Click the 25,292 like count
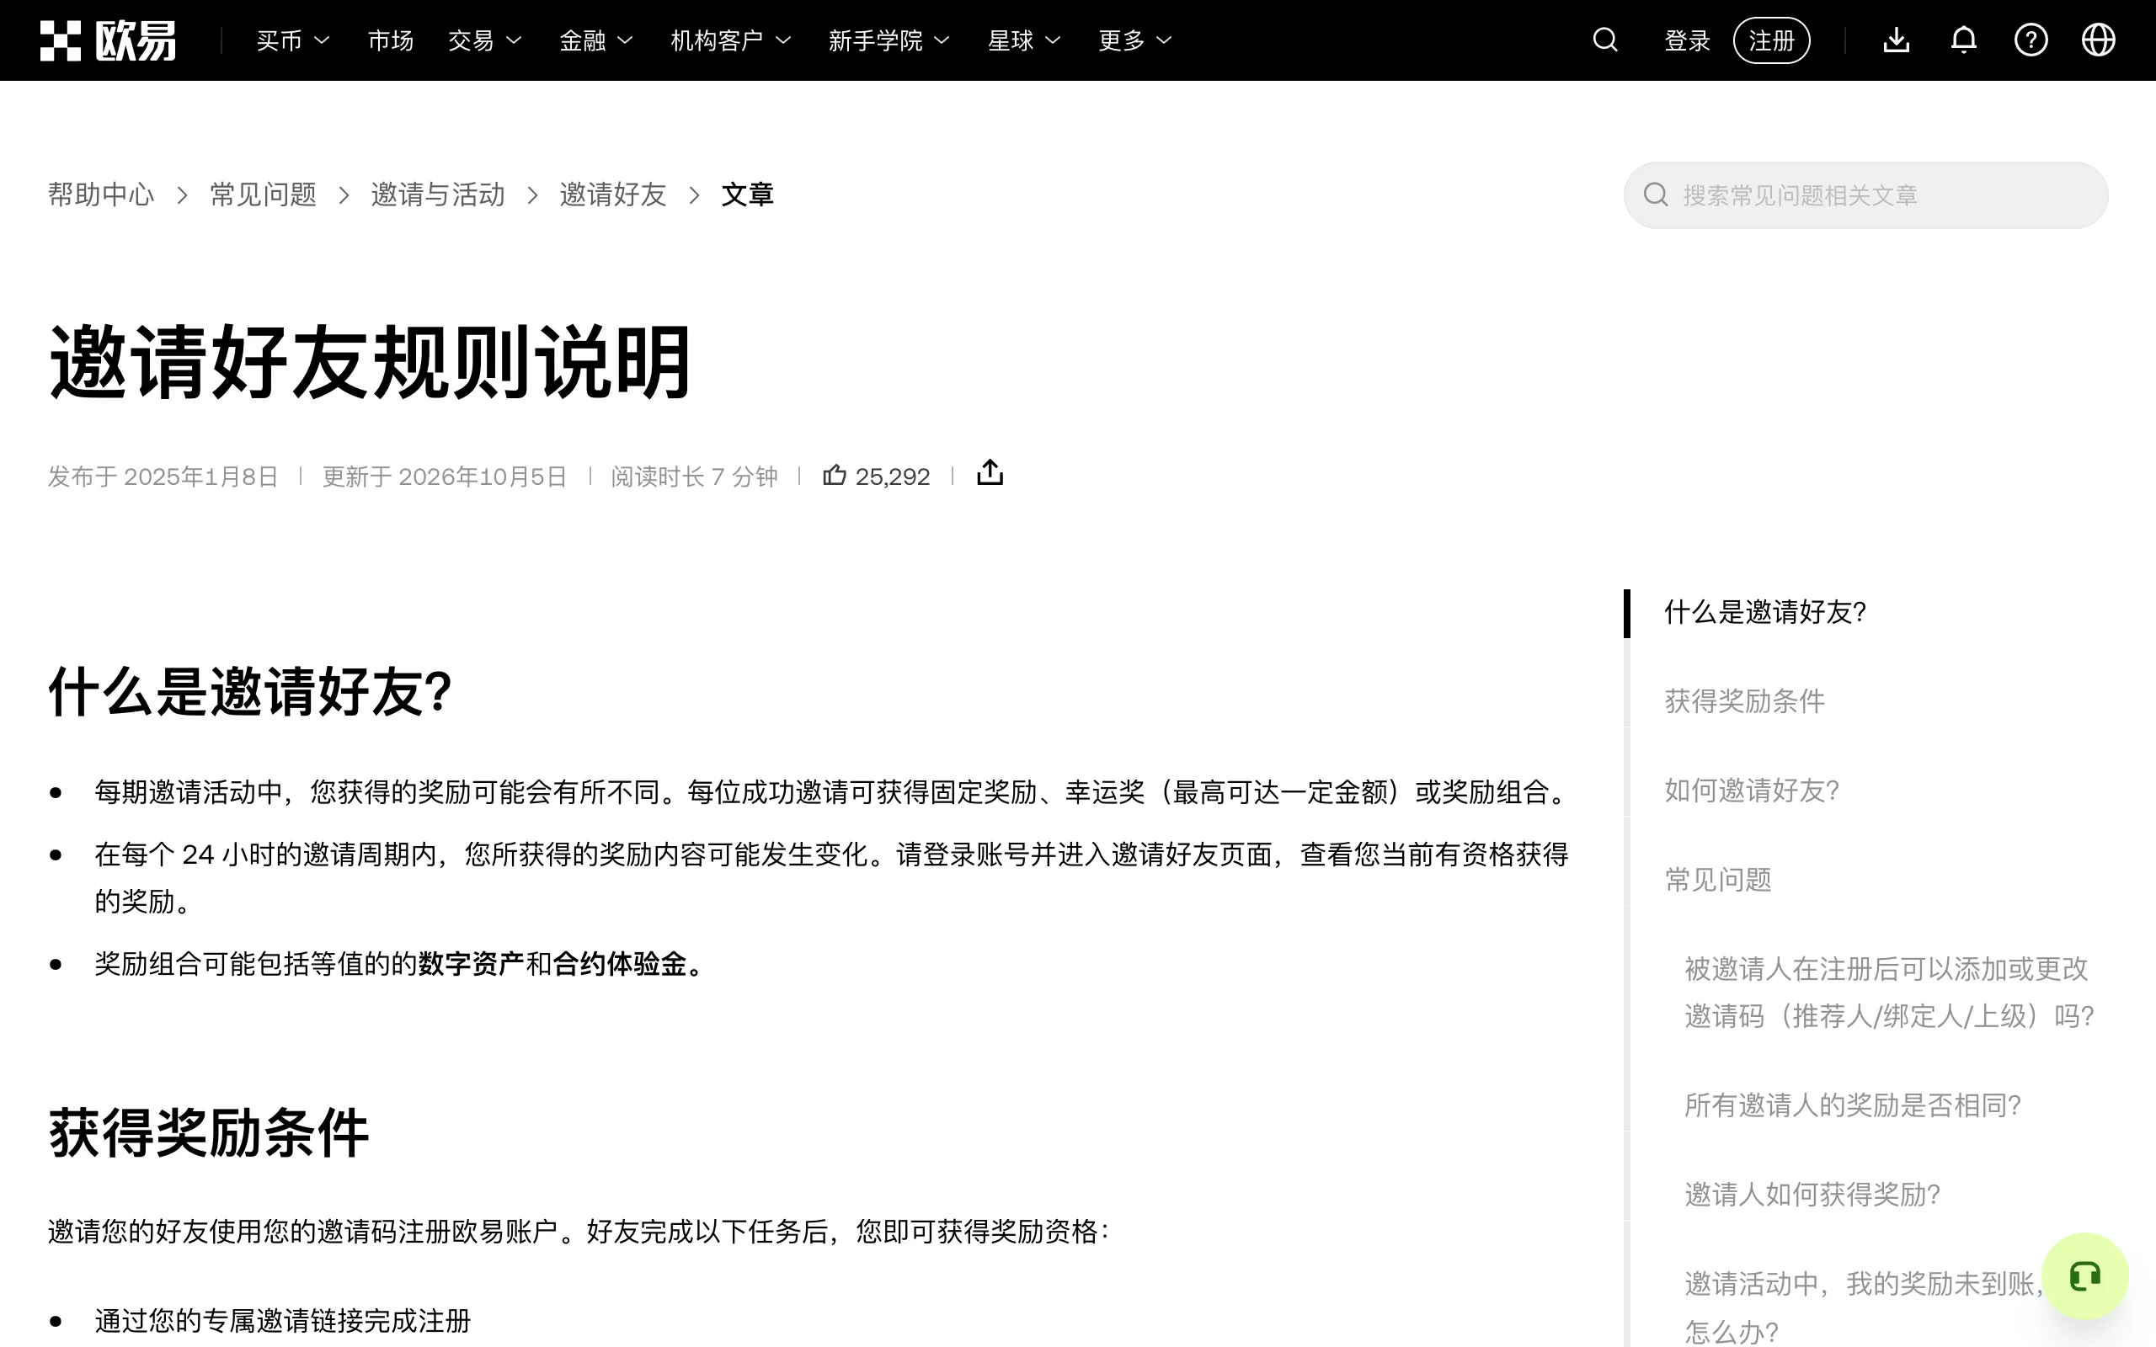This screenshot has height=1347, width=2156. pos(892,477)
